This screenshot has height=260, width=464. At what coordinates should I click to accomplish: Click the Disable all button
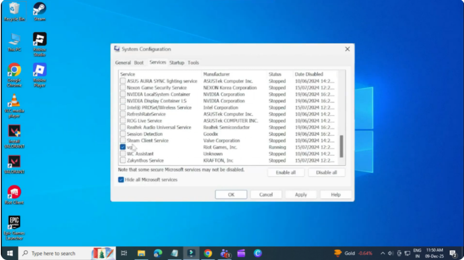pos(326,172)
